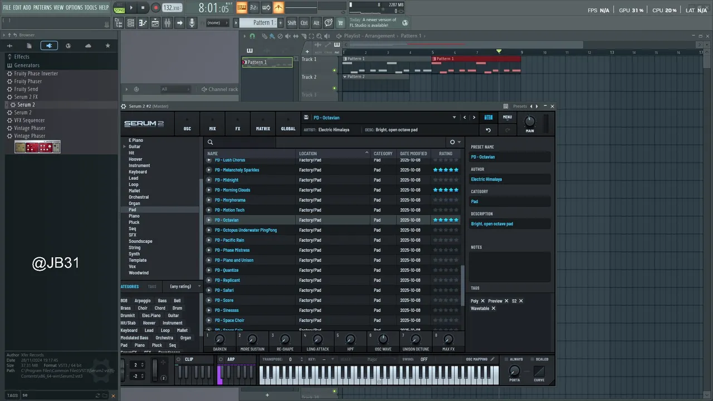Toggle Pattern/Song mode switch
The height and width of the screenshot is (401, 713).
coord(119,8)
